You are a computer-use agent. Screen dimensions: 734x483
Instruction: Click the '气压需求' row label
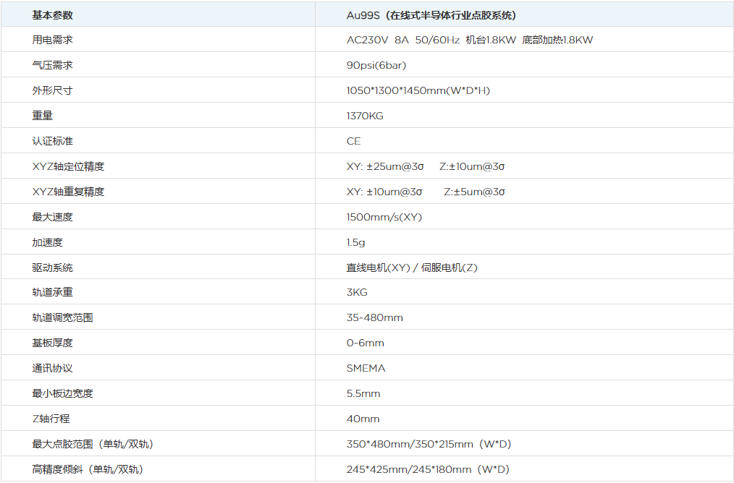52,66
